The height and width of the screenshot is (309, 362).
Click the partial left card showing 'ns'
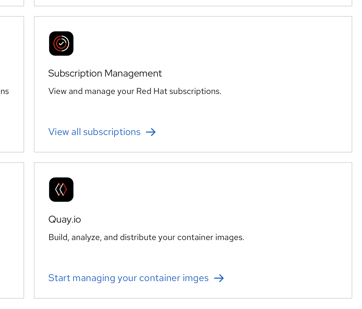(12, 58)
